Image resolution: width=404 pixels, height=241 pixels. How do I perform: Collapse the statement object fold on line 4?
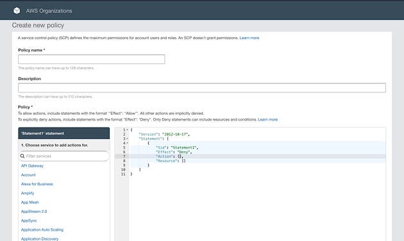click(x=127, y=143)
